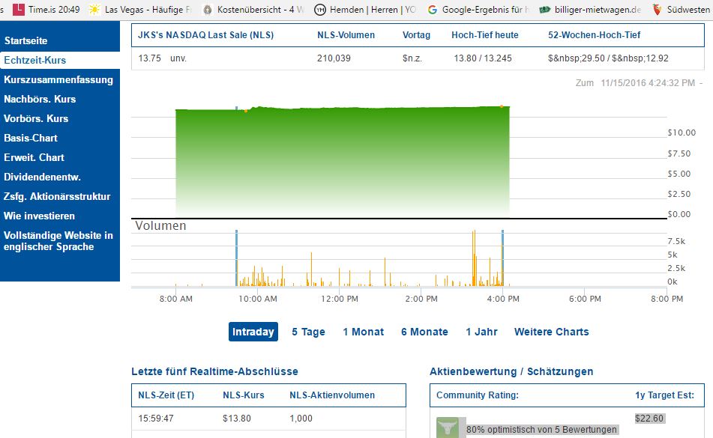Open the Time.is 20:49 bookmark
This screenshot has width=713, height=438.
[x=46, y=9]
